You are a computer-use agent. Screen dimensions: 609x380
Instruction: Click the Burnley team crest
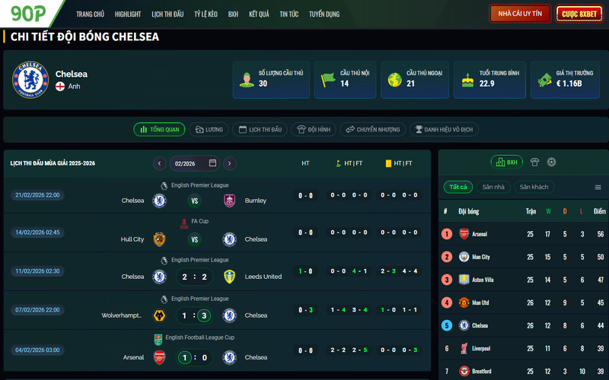[x=229, y=201]
